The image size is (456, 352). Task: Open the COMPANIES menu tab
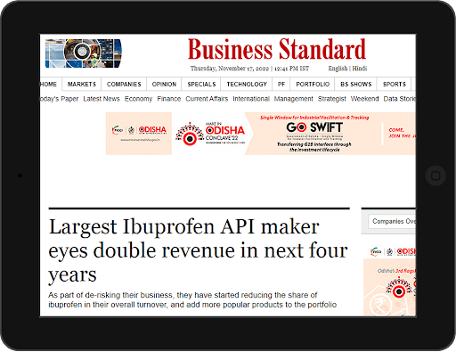(x=124, y=85)
